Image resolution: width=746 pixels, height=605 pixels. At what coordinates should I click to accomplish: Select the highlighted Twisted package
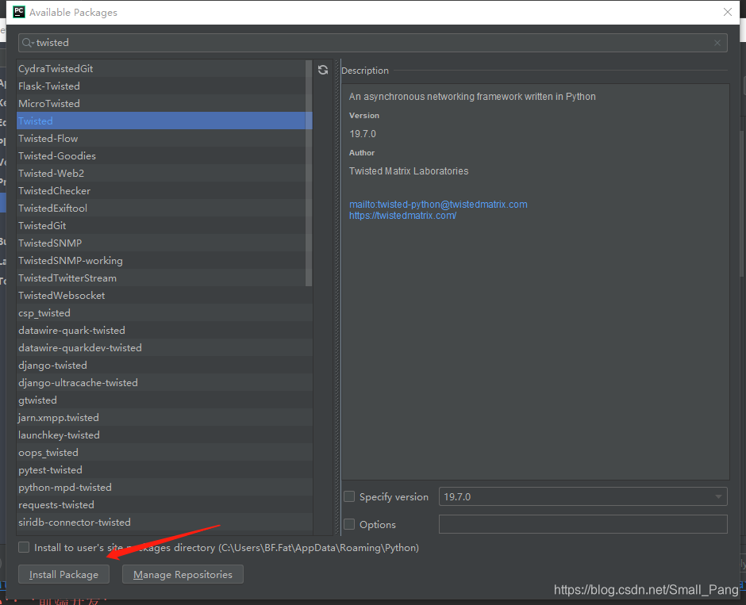click(164, 121)
